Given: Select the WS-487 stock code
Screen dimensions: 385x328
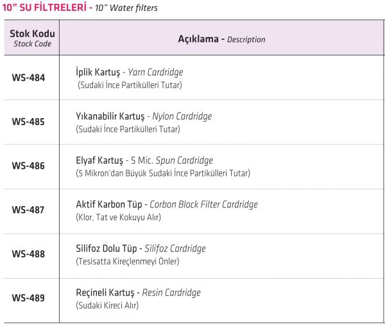Looking at the screenshot, I should 28,210.
